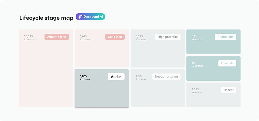Open the Loyalists label

227,63
